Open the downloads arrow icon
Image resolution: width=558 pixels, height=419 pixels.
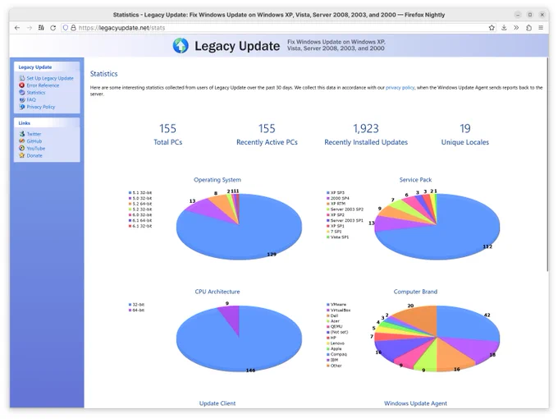coord(504,27)
